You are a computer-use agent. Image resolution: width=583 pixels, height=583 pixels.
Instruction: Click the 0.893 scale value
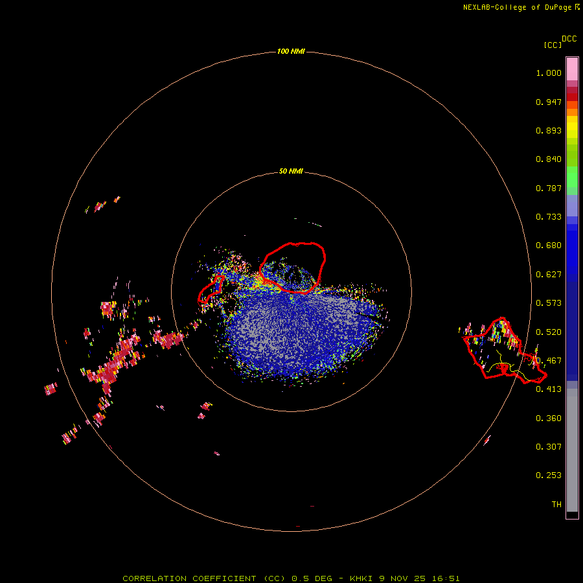coord(549,130)
